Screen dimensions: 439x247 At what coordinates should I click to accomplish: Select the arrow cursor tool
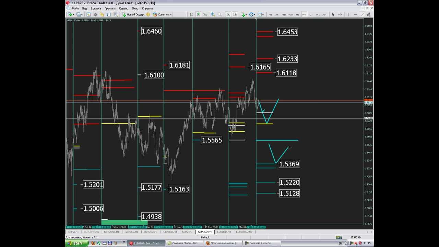click(x=333, y=14)
